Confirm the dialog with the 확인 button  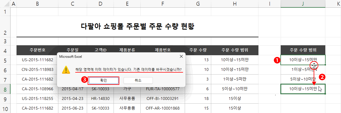point(104,80)
